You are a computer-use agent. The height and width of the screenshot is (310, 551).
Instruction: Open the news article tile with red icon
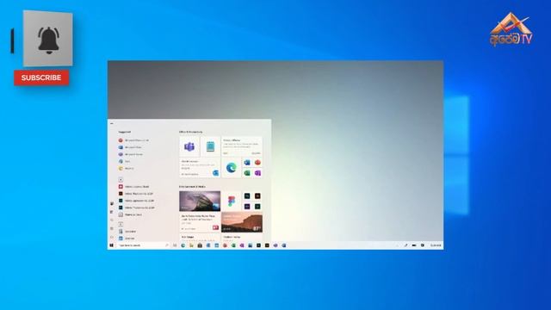pos(200,222)
